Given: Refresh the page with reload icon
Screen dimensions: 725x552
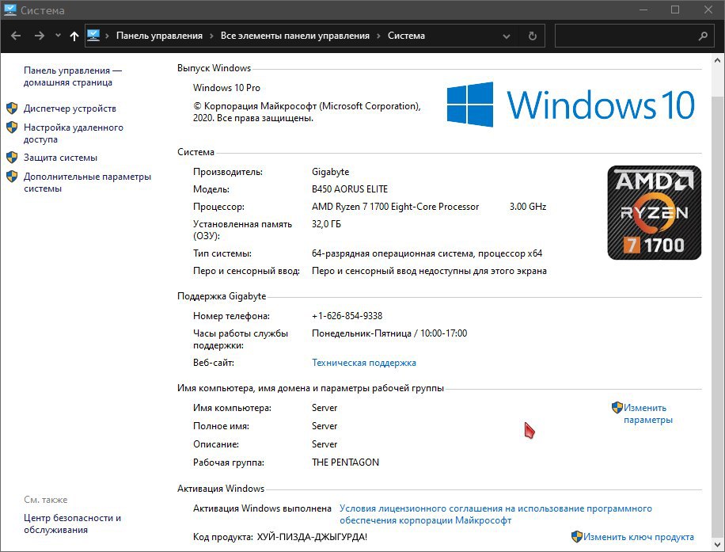Looking at the screenshot, I should (x=532, y=36).
